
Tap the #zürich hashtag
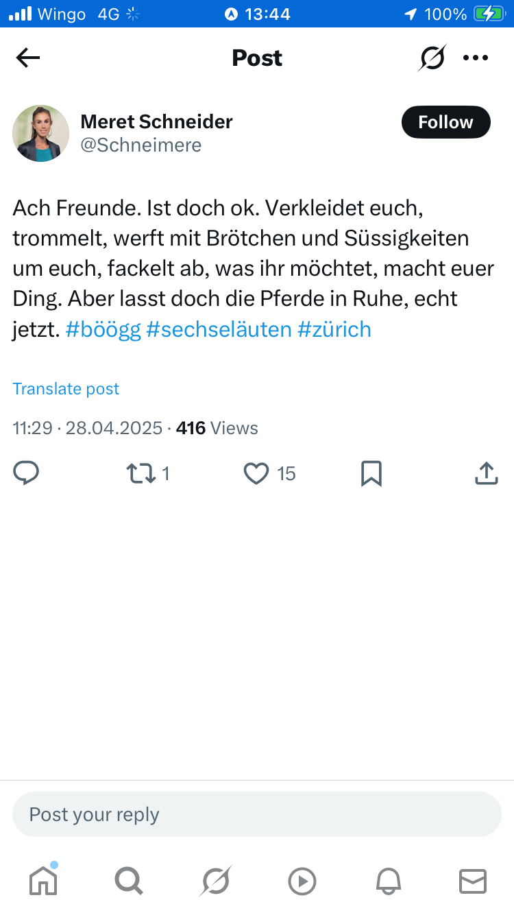point(334,329)
